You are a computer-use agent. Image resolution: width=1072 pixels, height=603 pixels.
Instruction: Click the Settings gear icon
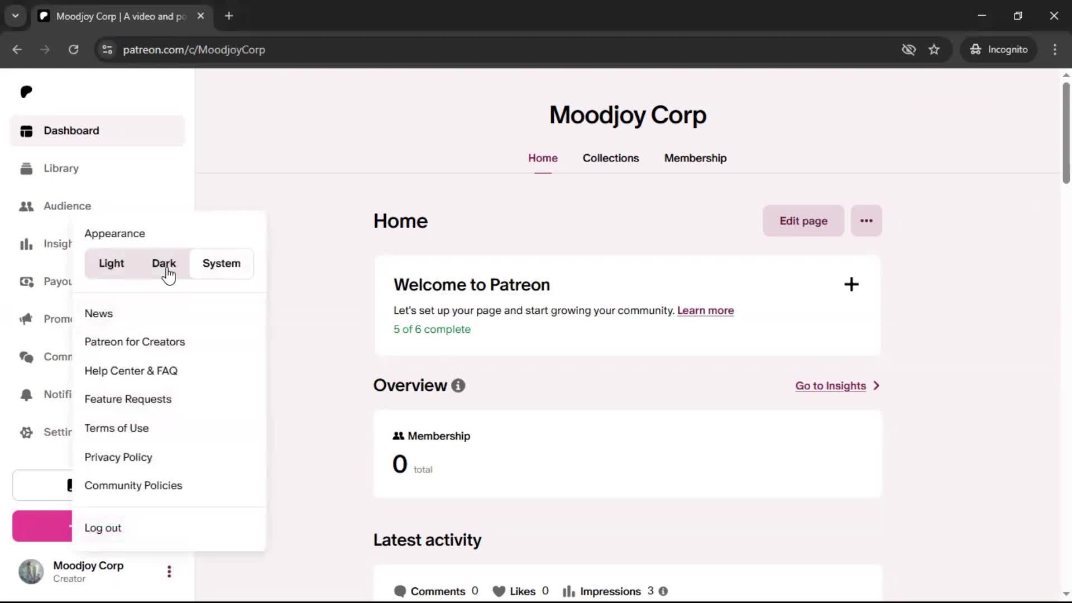26,432
